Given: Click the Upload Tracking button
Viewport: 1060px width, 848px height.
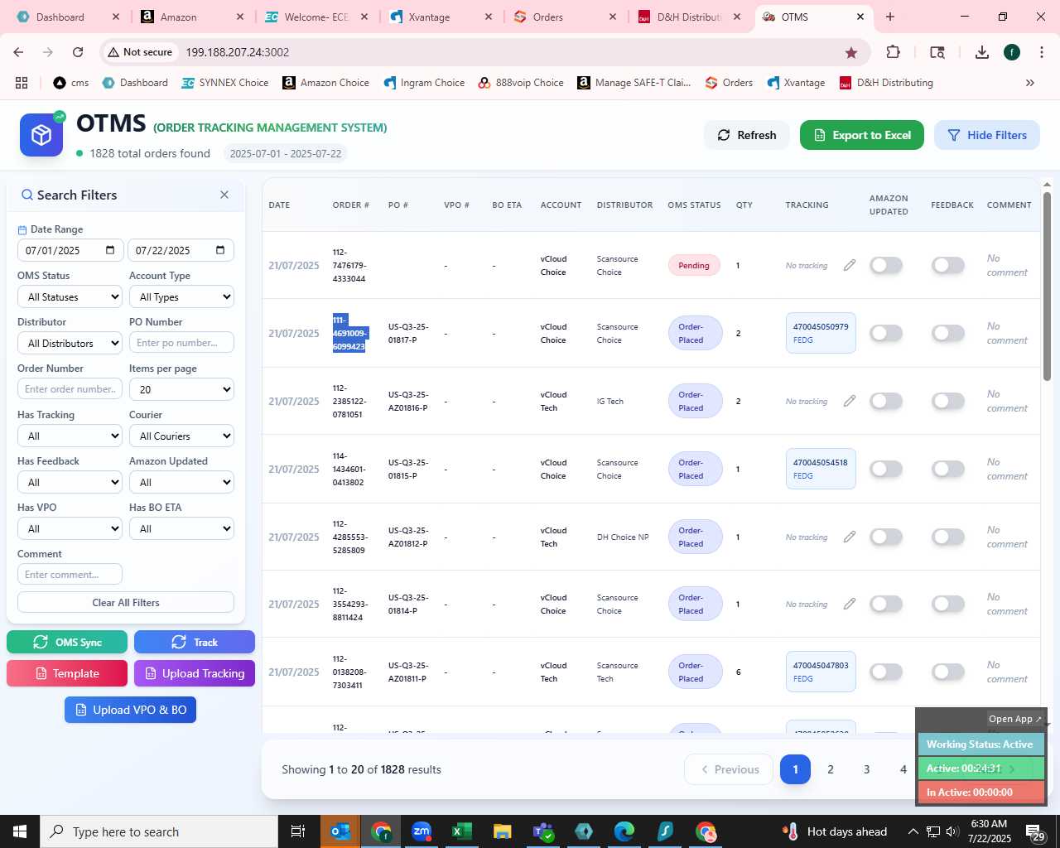Looking at the screenshot, I should pos(195,673).
